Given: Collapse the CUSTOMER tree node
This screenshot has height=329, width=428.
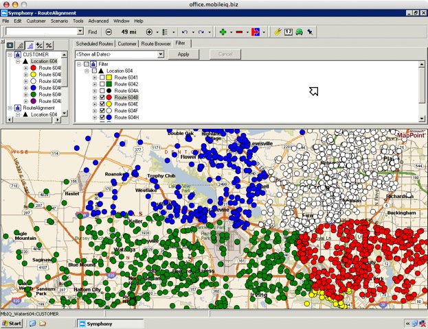Looking at the screenshot, I should click(10, 54).
